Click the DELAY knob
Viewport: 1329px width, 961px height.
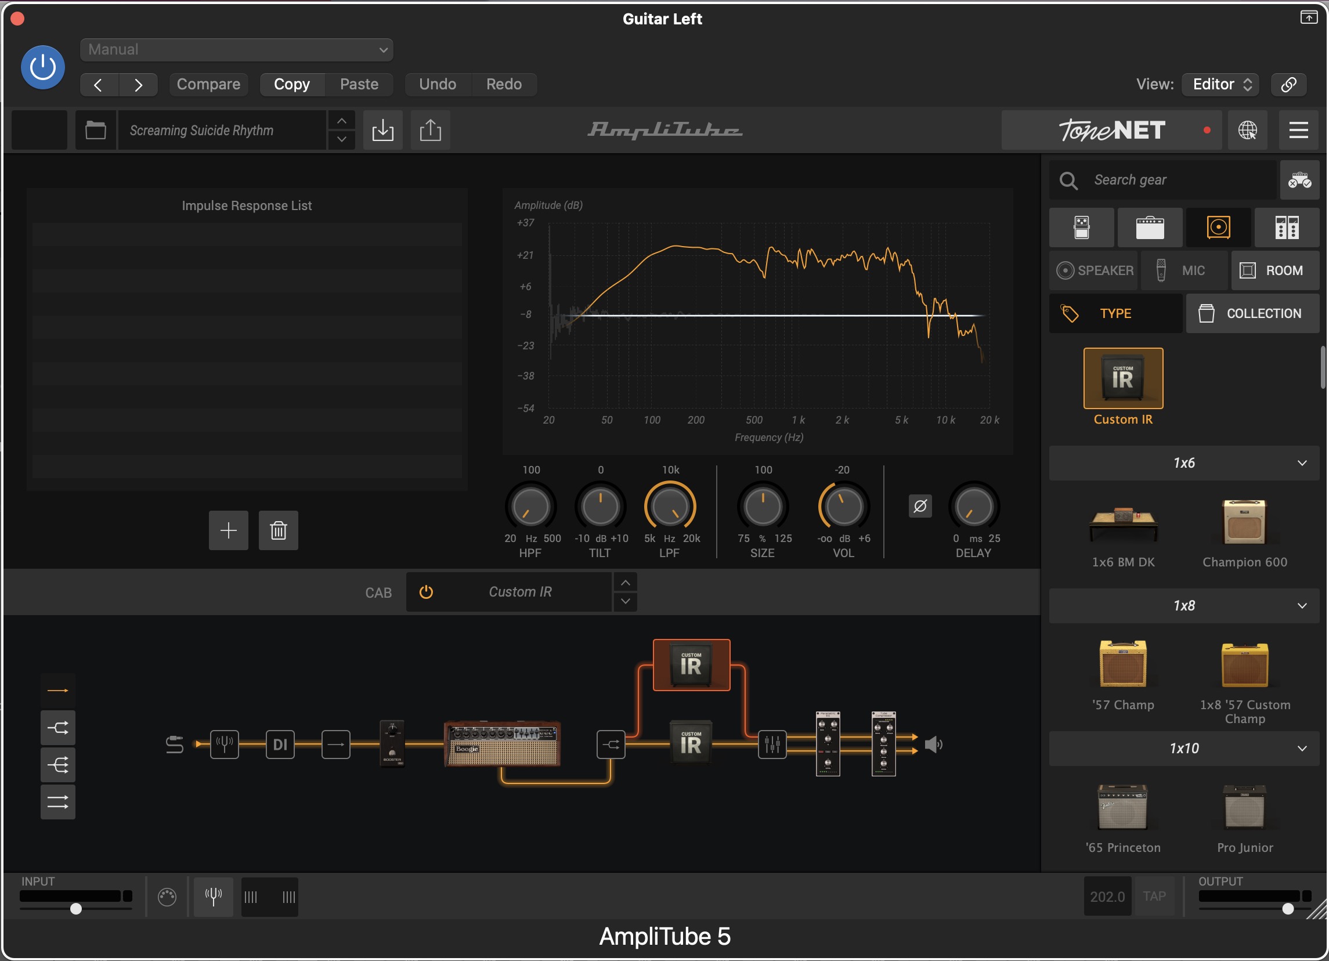[x=973, y=507]
